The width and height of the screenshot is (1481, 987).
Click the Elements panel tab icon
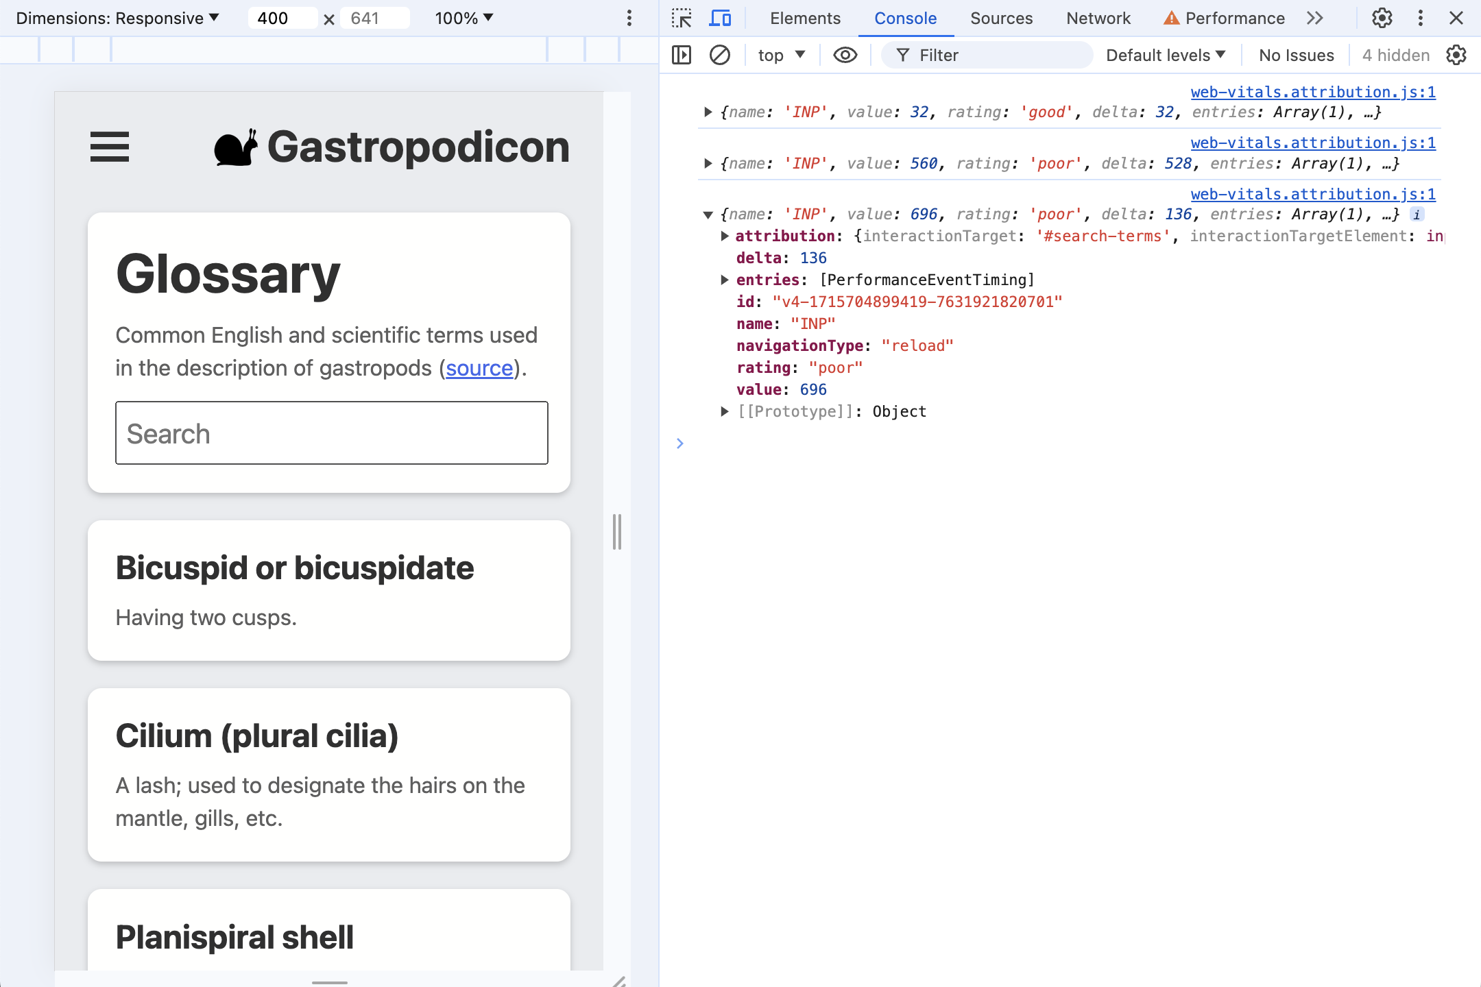pyautogui.click(x=804, y=19)
